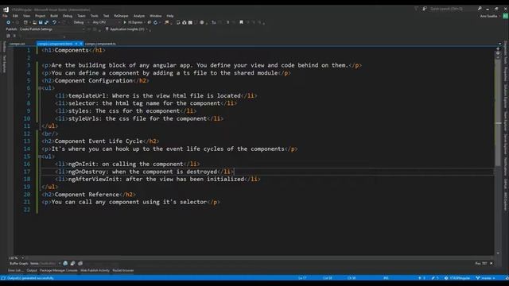Open the Package Manager Console tab

click(x=59, y=270)
